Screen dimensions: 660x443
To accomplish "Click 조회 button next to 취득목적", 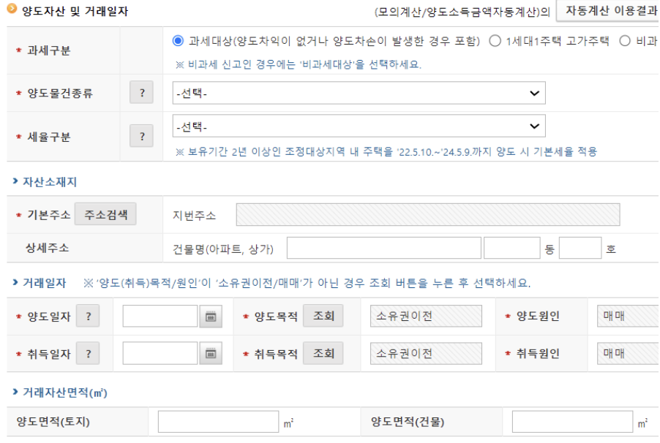I will 323,354.
